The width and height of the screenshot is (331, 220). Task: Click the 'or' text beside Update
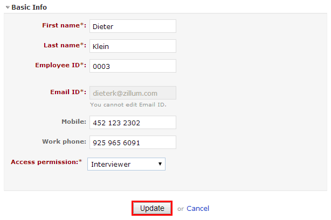pos(181,209)
